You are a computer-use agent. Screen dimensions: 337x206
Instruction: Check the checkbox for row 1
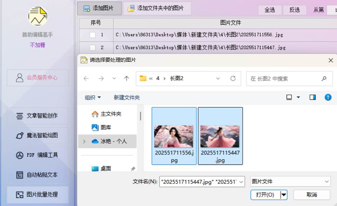pos(93,35)
